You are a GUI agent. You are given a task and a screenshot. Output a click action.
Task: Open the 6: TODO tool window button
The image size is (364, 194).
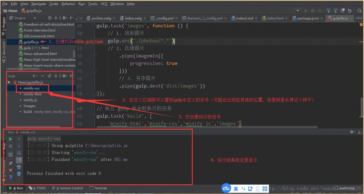(x=37, y=188)
